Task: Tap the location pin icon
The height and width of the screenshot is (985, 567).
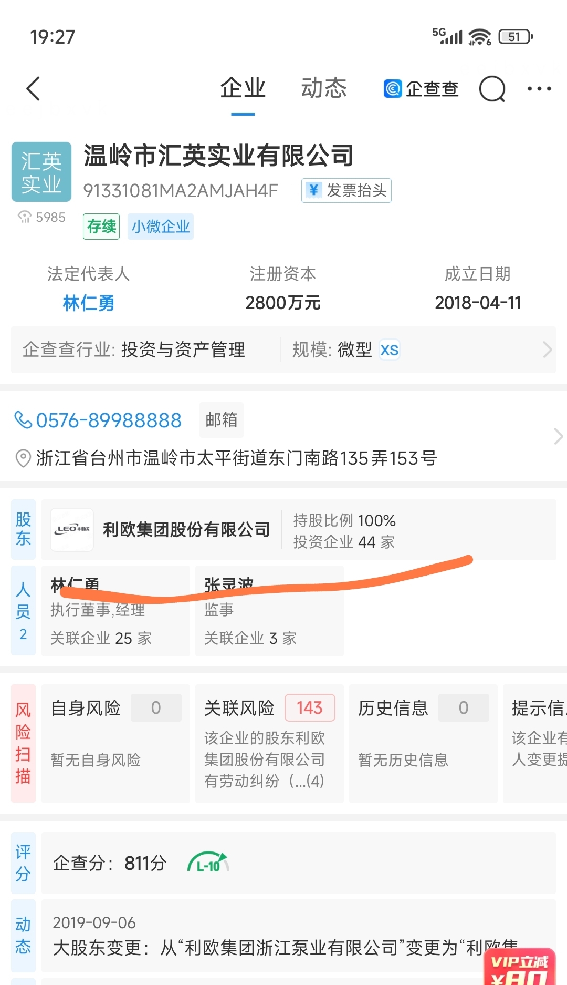Action: click(x=23, y=458)
